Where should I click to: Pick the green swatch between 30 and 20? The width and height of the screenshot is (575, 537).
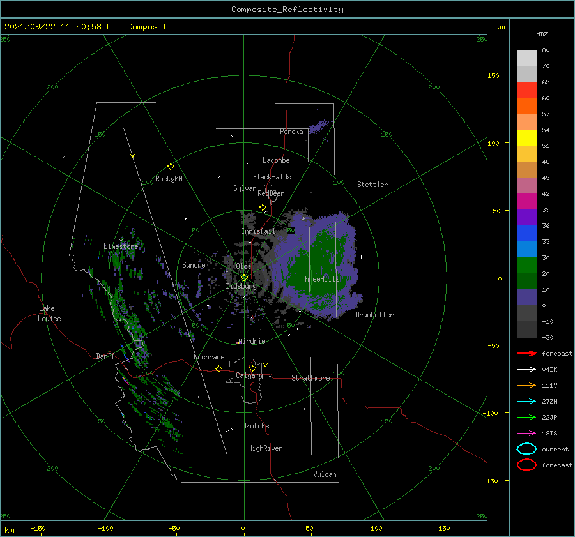click(x=526, y=266)
